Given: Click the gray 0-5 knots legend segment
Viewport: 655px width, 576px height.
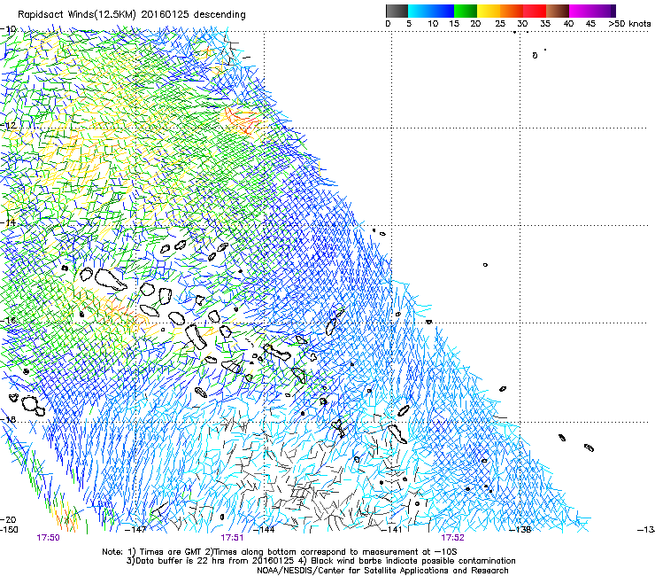Looking at the screenshot, I should click(397, 11).
